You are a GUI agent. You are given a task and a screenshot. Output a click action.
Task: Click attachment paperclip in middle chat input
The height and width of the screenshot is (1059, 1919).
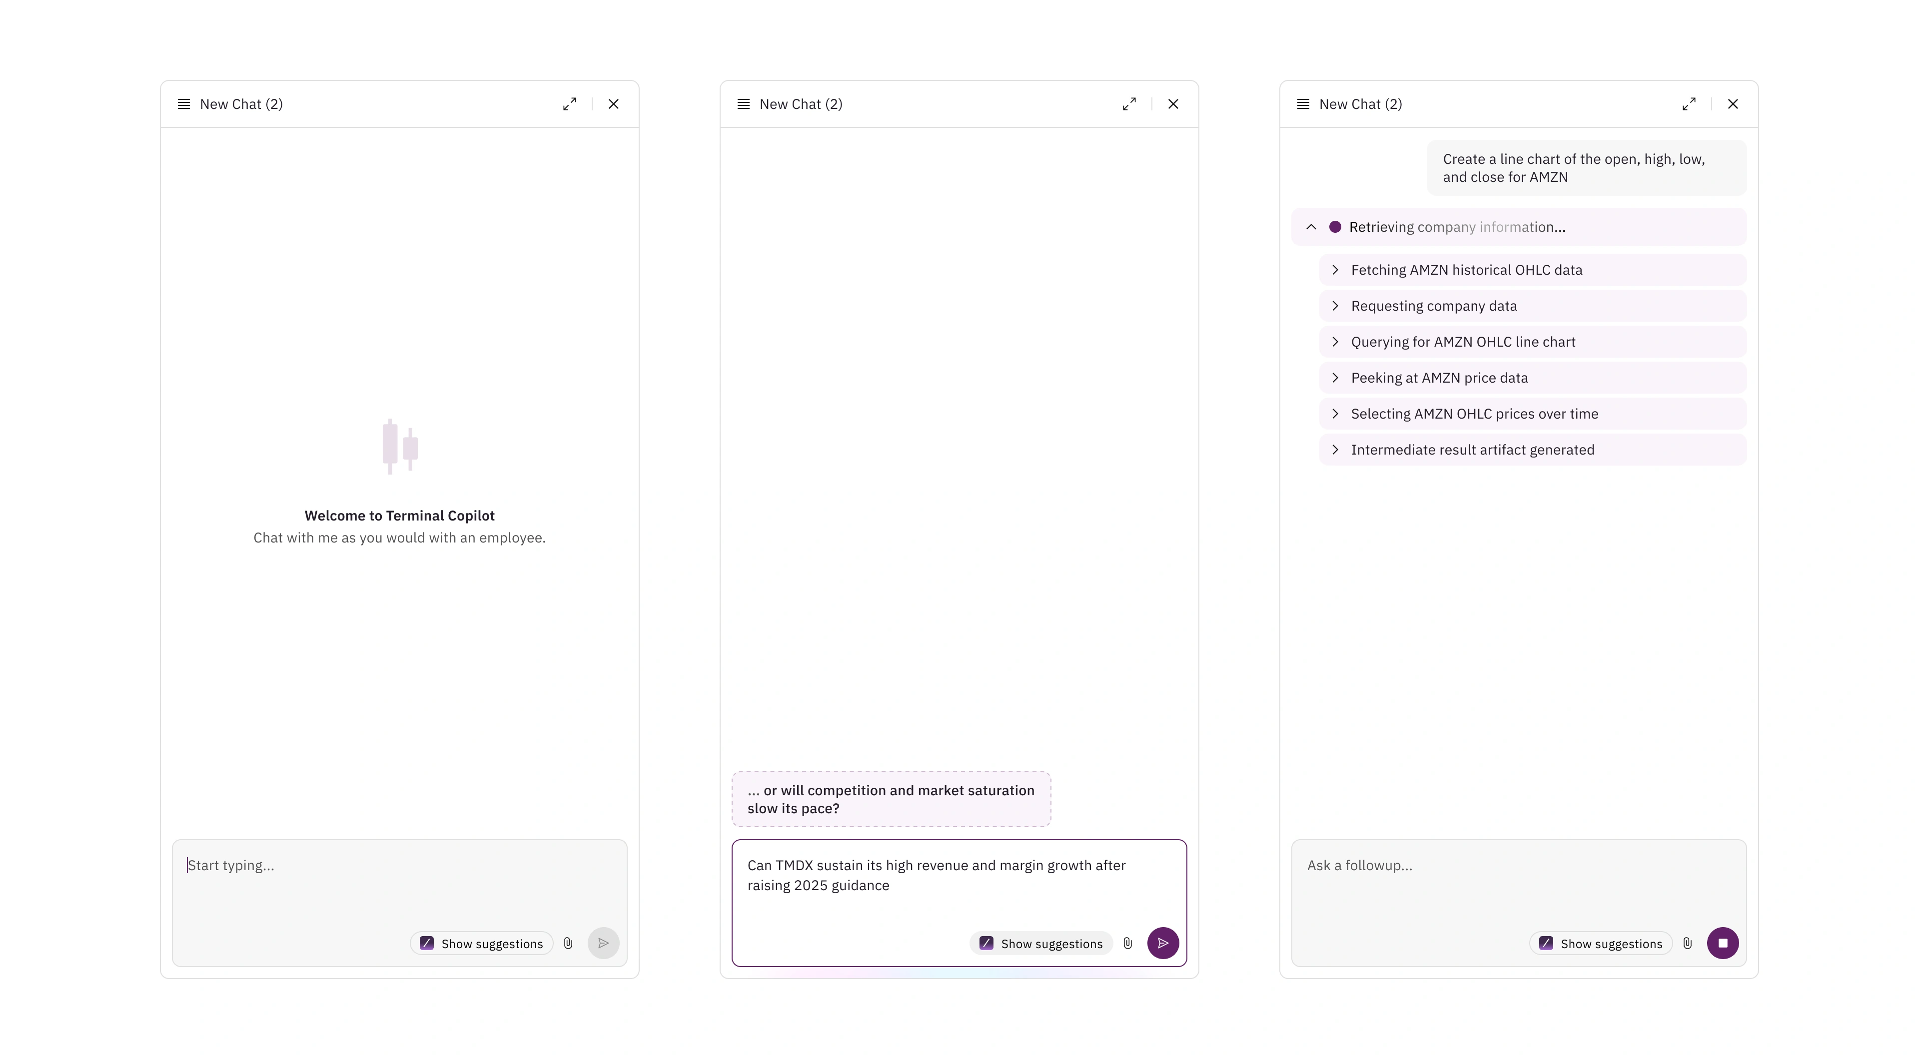[1128, 944]
